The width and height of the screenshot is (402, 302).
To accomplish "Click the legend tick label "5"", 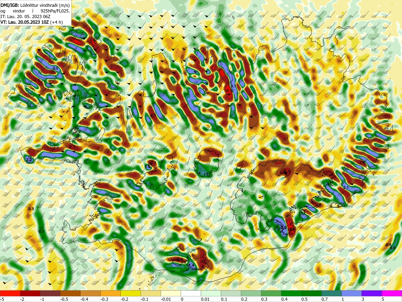I will pyautogui.click(x=383, y=299).
